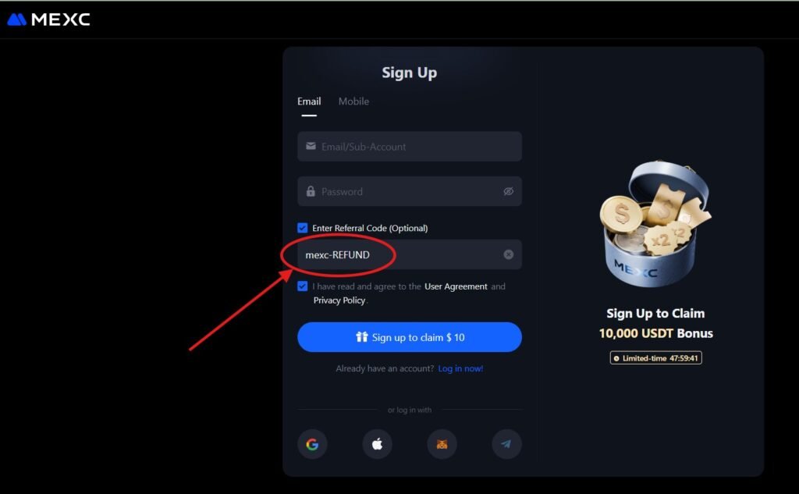
Task: Click the padlock icon in password field
Action: pyautogui.click(x=311, y=191)
